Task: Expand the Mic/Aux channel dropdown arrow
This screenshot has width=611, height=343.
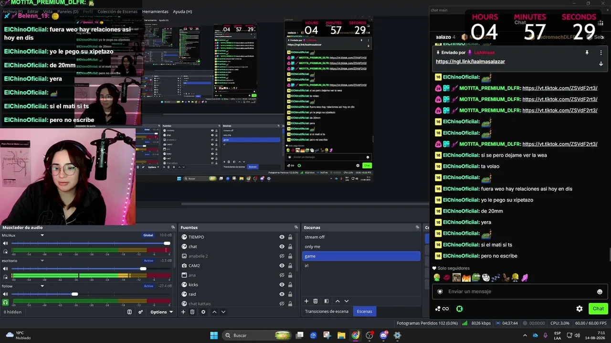Action: (x=42, y=235)
